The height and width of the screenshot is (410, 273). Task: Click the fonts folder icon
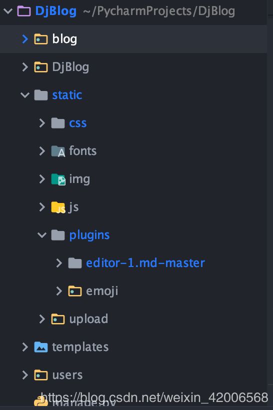pos(58,151)
